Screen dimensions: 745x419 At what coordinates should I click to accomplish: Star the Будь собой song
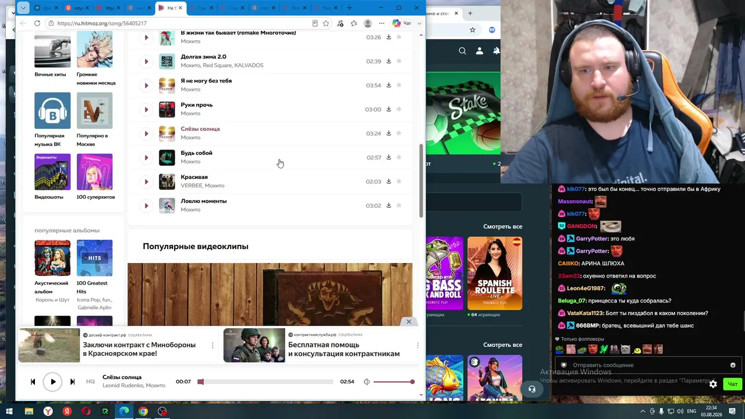pos(399,157)
